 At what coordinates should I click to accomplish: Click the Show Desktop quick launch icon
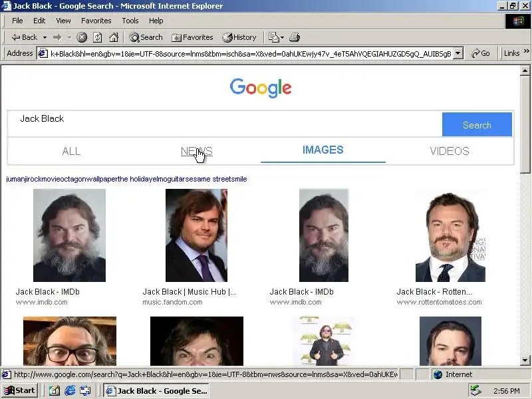(x=55, y=391)
